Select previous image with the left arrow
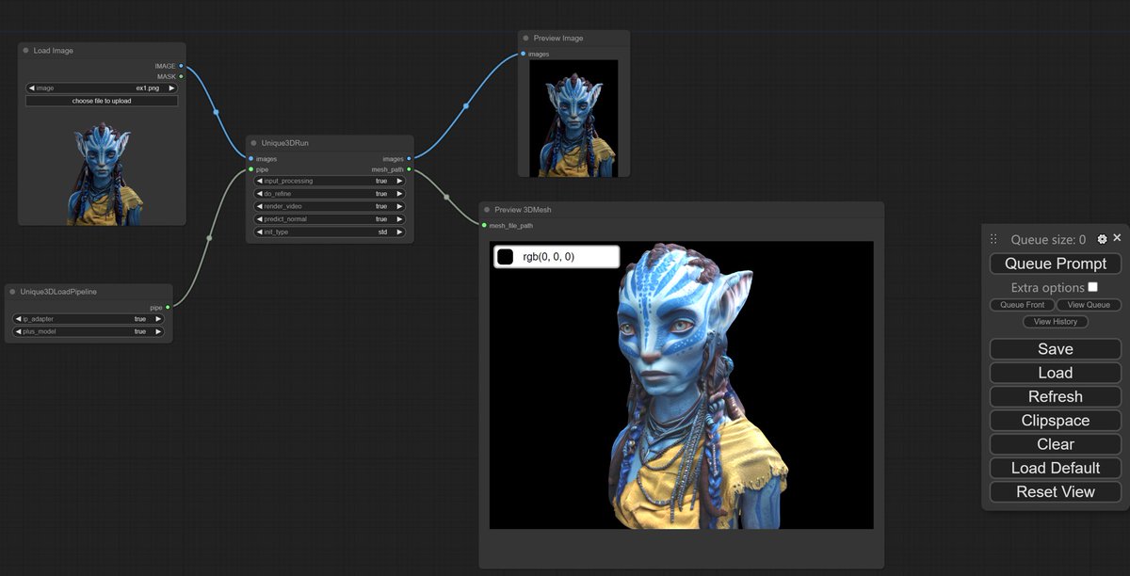 [x=32, y=88]
